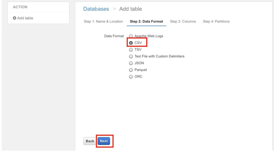The image size is (274, 153).
Task: Go back to the Databases breadcrumb
Action: [96, 9]
